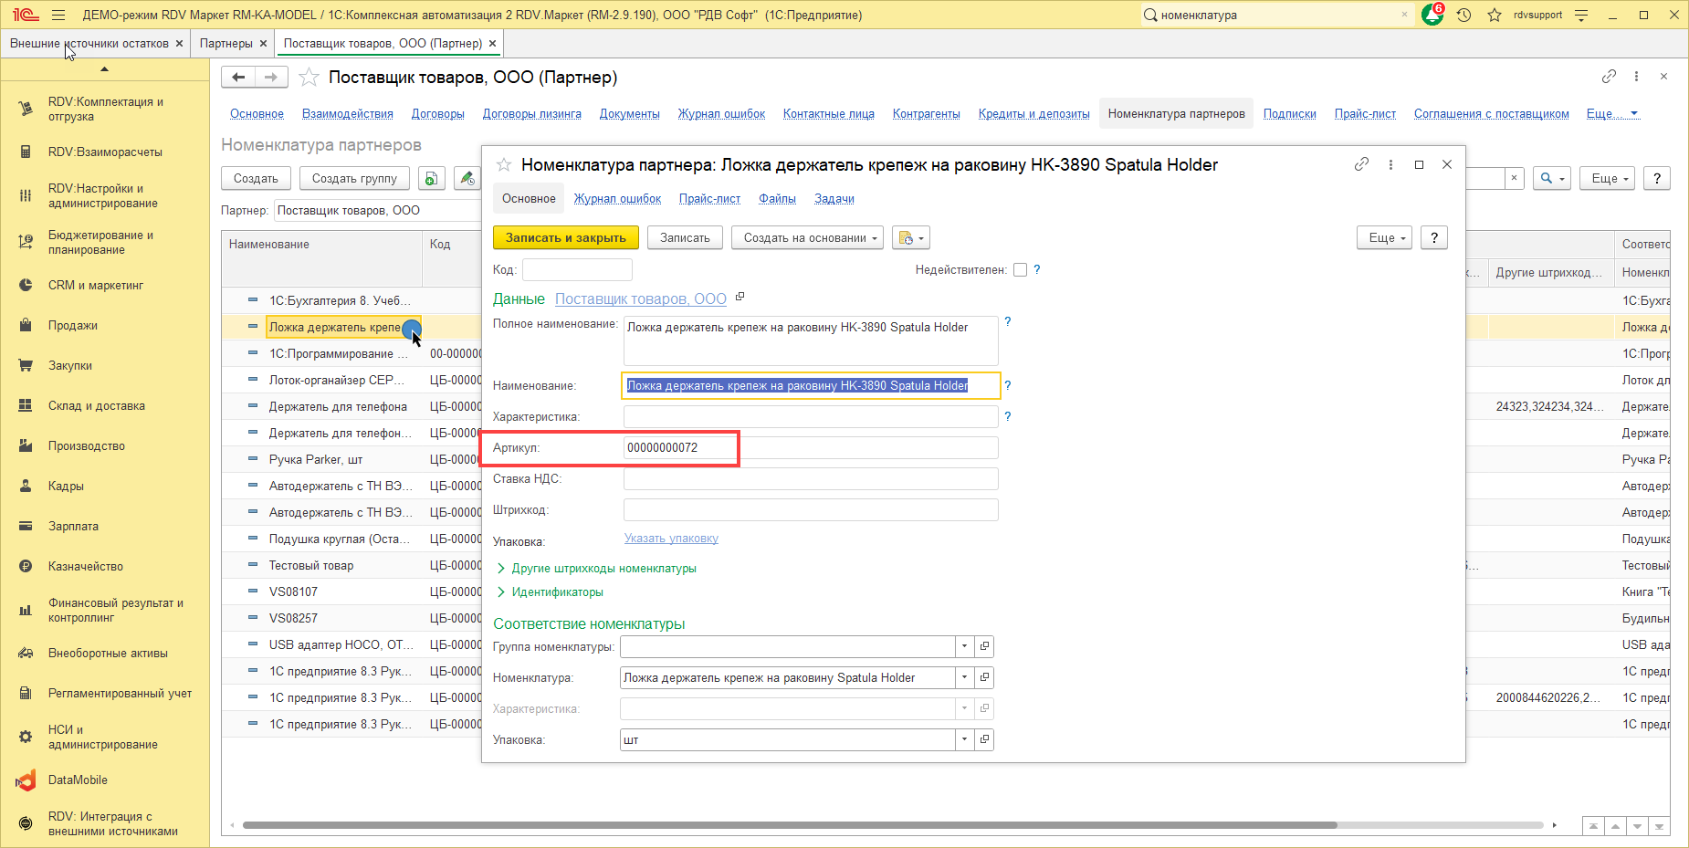Open the history clock icon
Image resolution: width=1689 pixels, height=848 pixels.
1464,15
